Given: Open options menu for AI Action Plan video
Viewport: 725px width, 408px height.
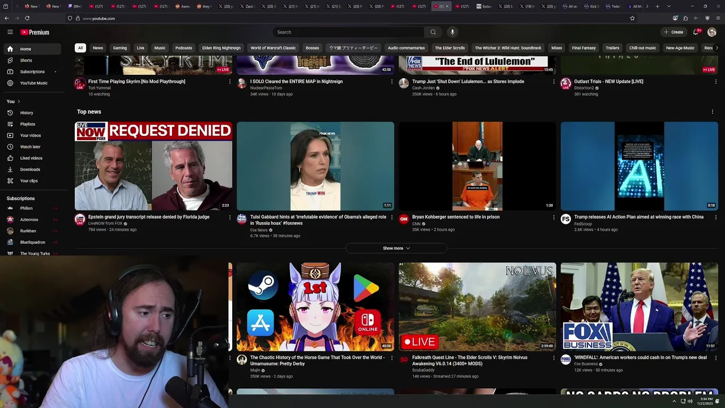Looking at the screenshot, I should [x=716, y=218].
